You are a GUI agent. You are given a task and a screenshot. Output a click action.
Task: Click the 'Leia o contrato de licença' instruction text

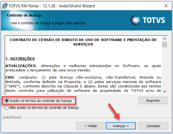(48, 23)
